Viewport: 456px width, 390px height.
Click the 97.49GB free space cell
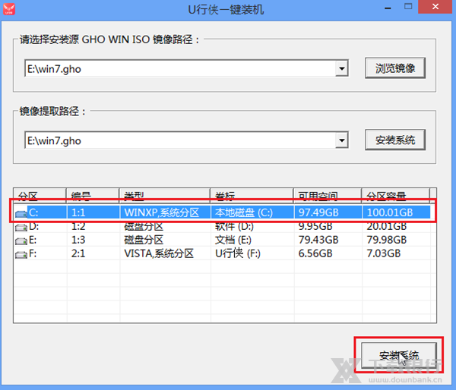pyautogui.click(x=328, y=212)
